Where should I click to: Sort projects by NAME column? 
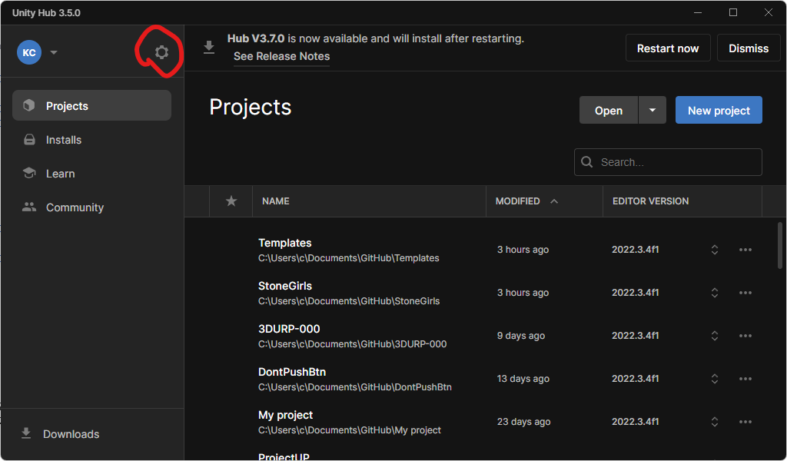(276, 201)
